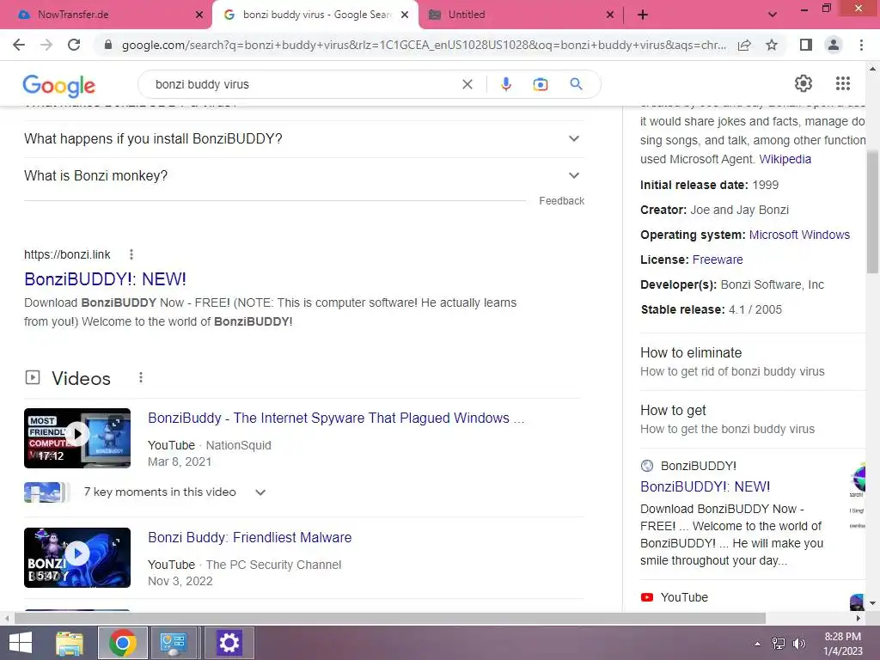Expand 'What happens if you install BonziBUDDY?'
The width and height of the screenshot is (880, 660).
[x=303, y=138]
